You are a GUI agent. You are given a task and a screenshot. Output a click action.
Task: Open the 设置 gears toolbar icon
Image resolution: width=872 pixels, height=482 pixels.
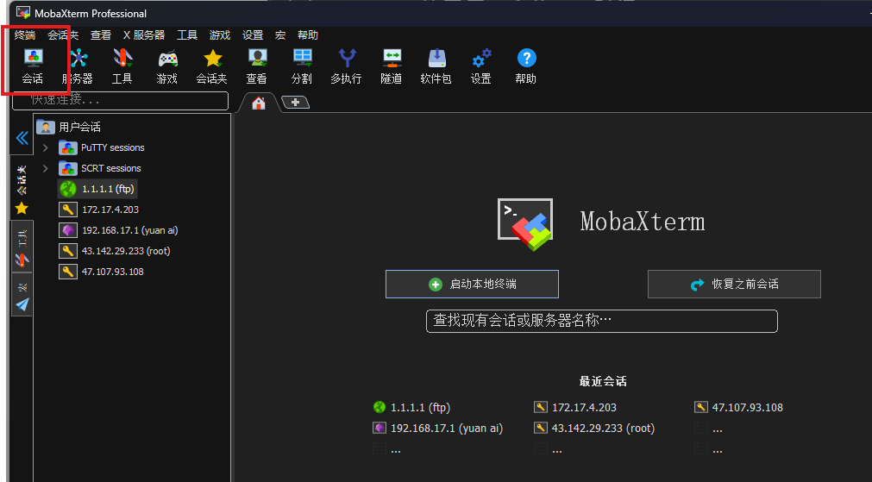tap(481, 66)
